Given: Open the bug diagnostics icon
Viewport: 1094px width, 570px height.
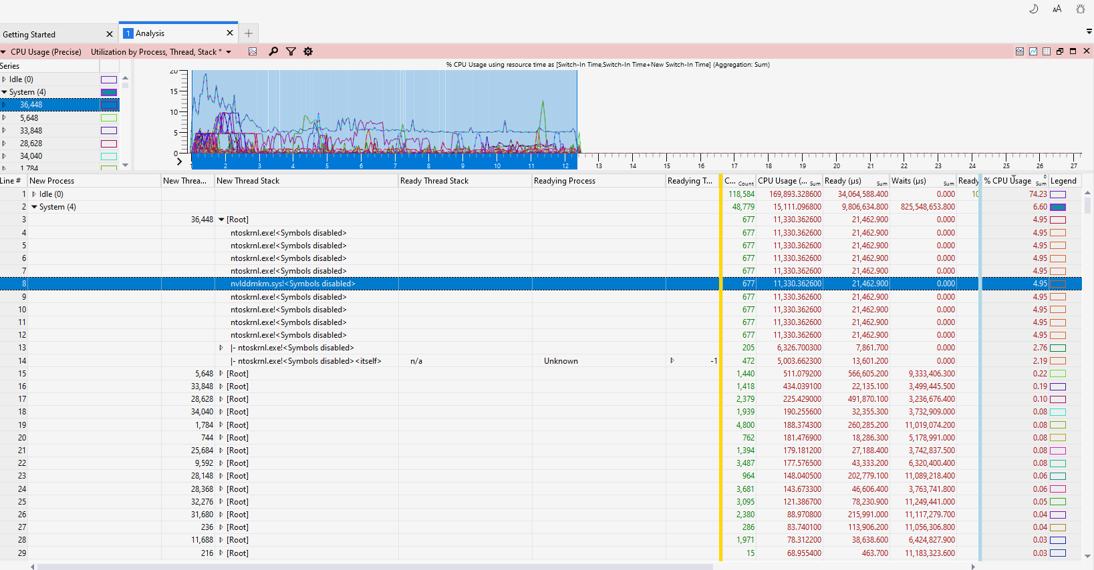Looking at the screenshot, I should [1080, 9].
